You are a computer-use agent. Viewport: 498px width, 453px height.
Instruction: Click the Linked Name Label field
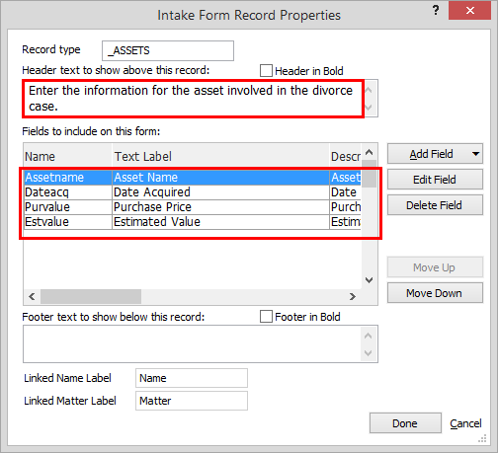pos(192,378)
